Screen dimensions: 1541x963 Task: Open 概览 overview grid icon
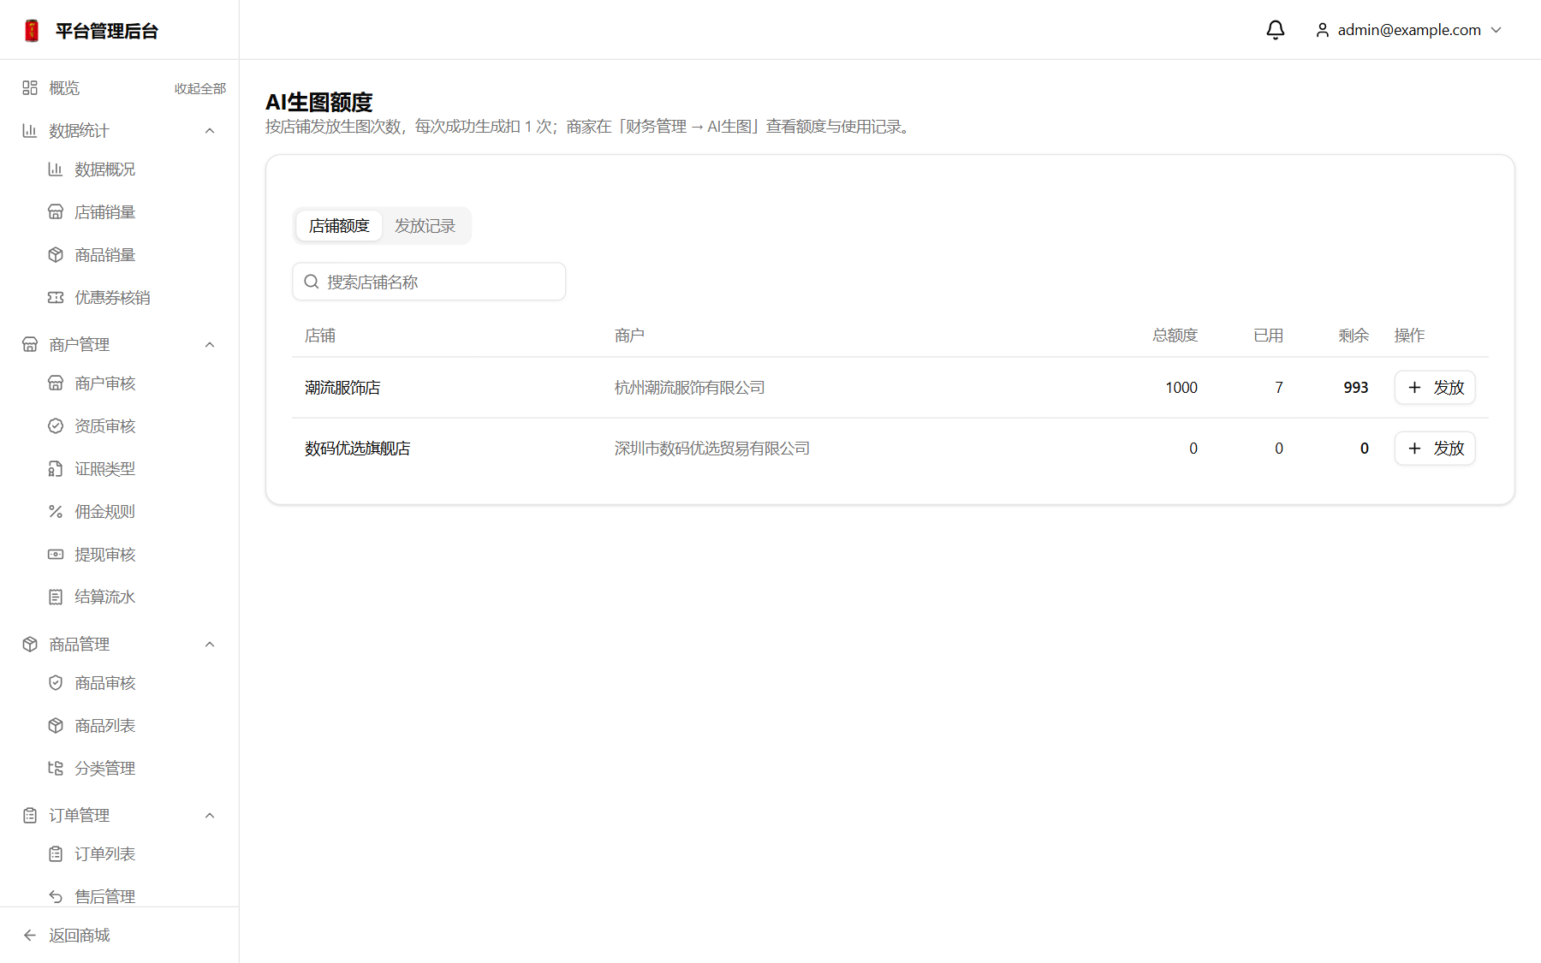pyautogui.click(x=30, y=87)
